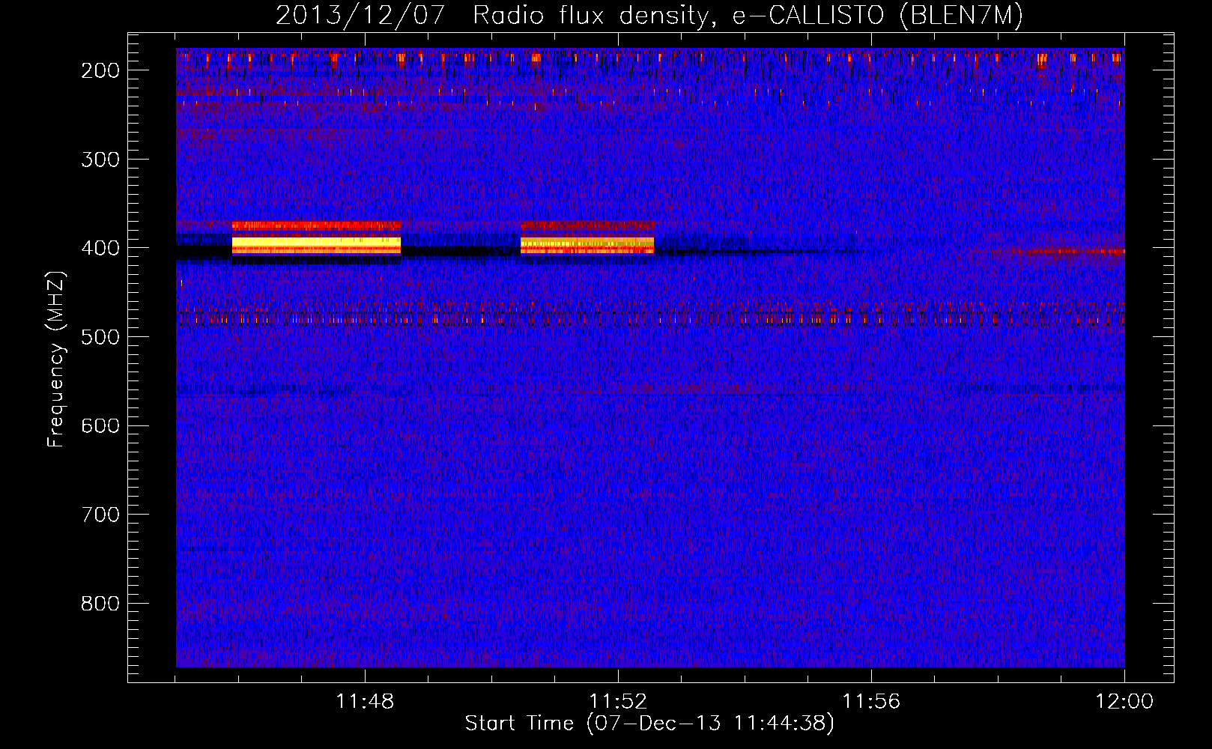Click the 11:56 time tick label

[x=871, y=702]
